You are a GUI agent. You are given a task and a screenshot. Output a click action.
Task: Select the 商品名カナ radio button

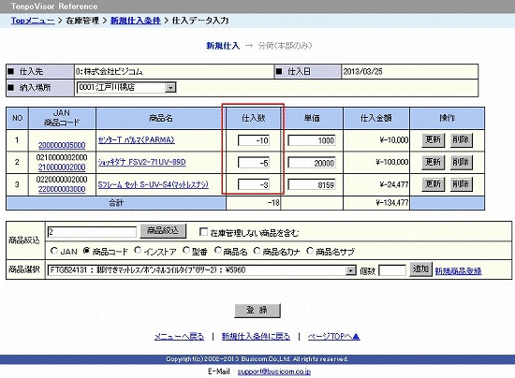(257, 251)
